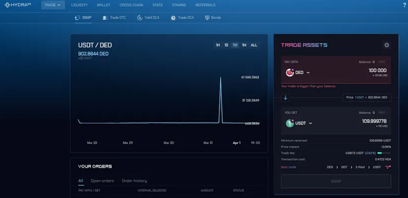Click the swap direction arrow button

pyautogui.click(x=286, y=98)
